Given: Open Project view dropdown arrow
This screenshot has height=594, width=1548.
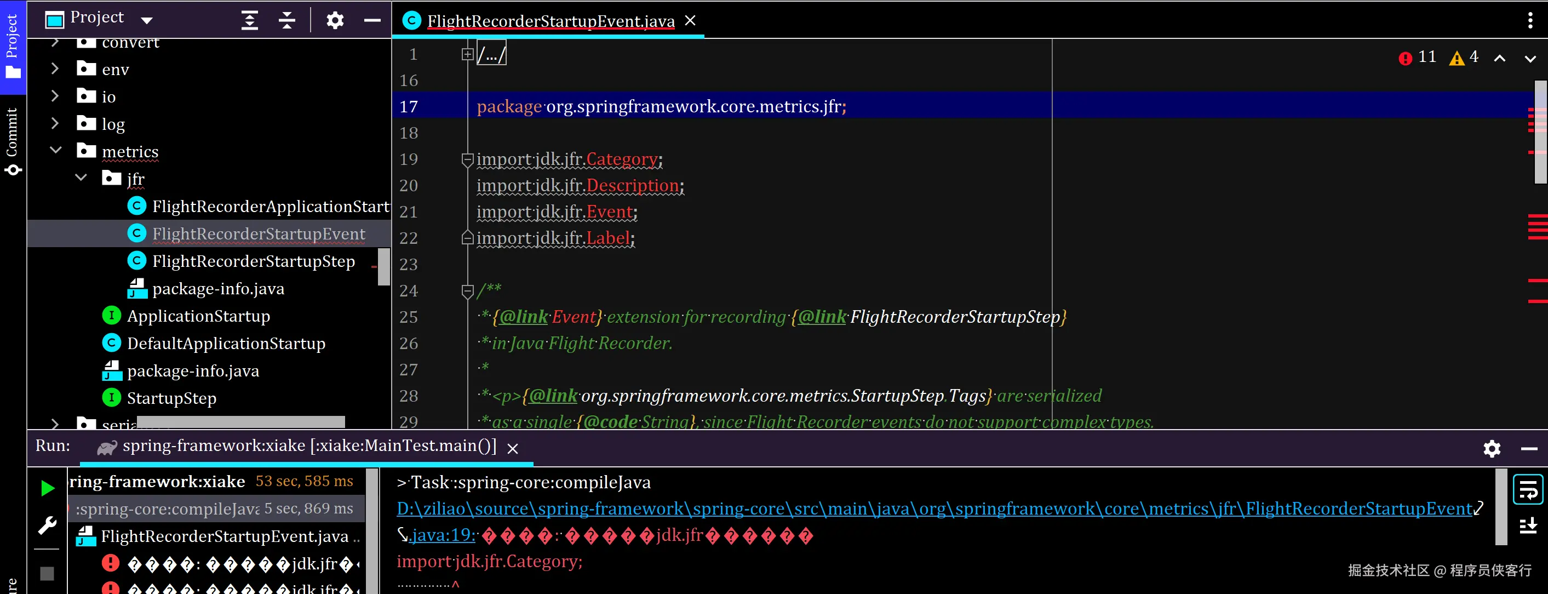Looking at the screenshot, I should tap(146, 20).
